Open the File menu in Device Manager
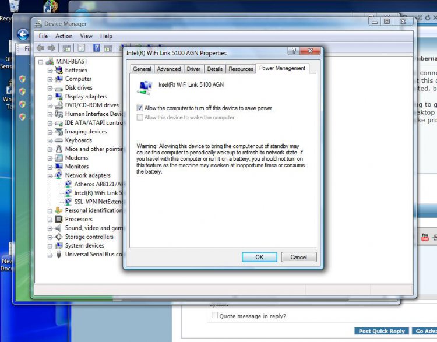The width and height of the screenshot is (437, 342). click(x=43, y=36)
